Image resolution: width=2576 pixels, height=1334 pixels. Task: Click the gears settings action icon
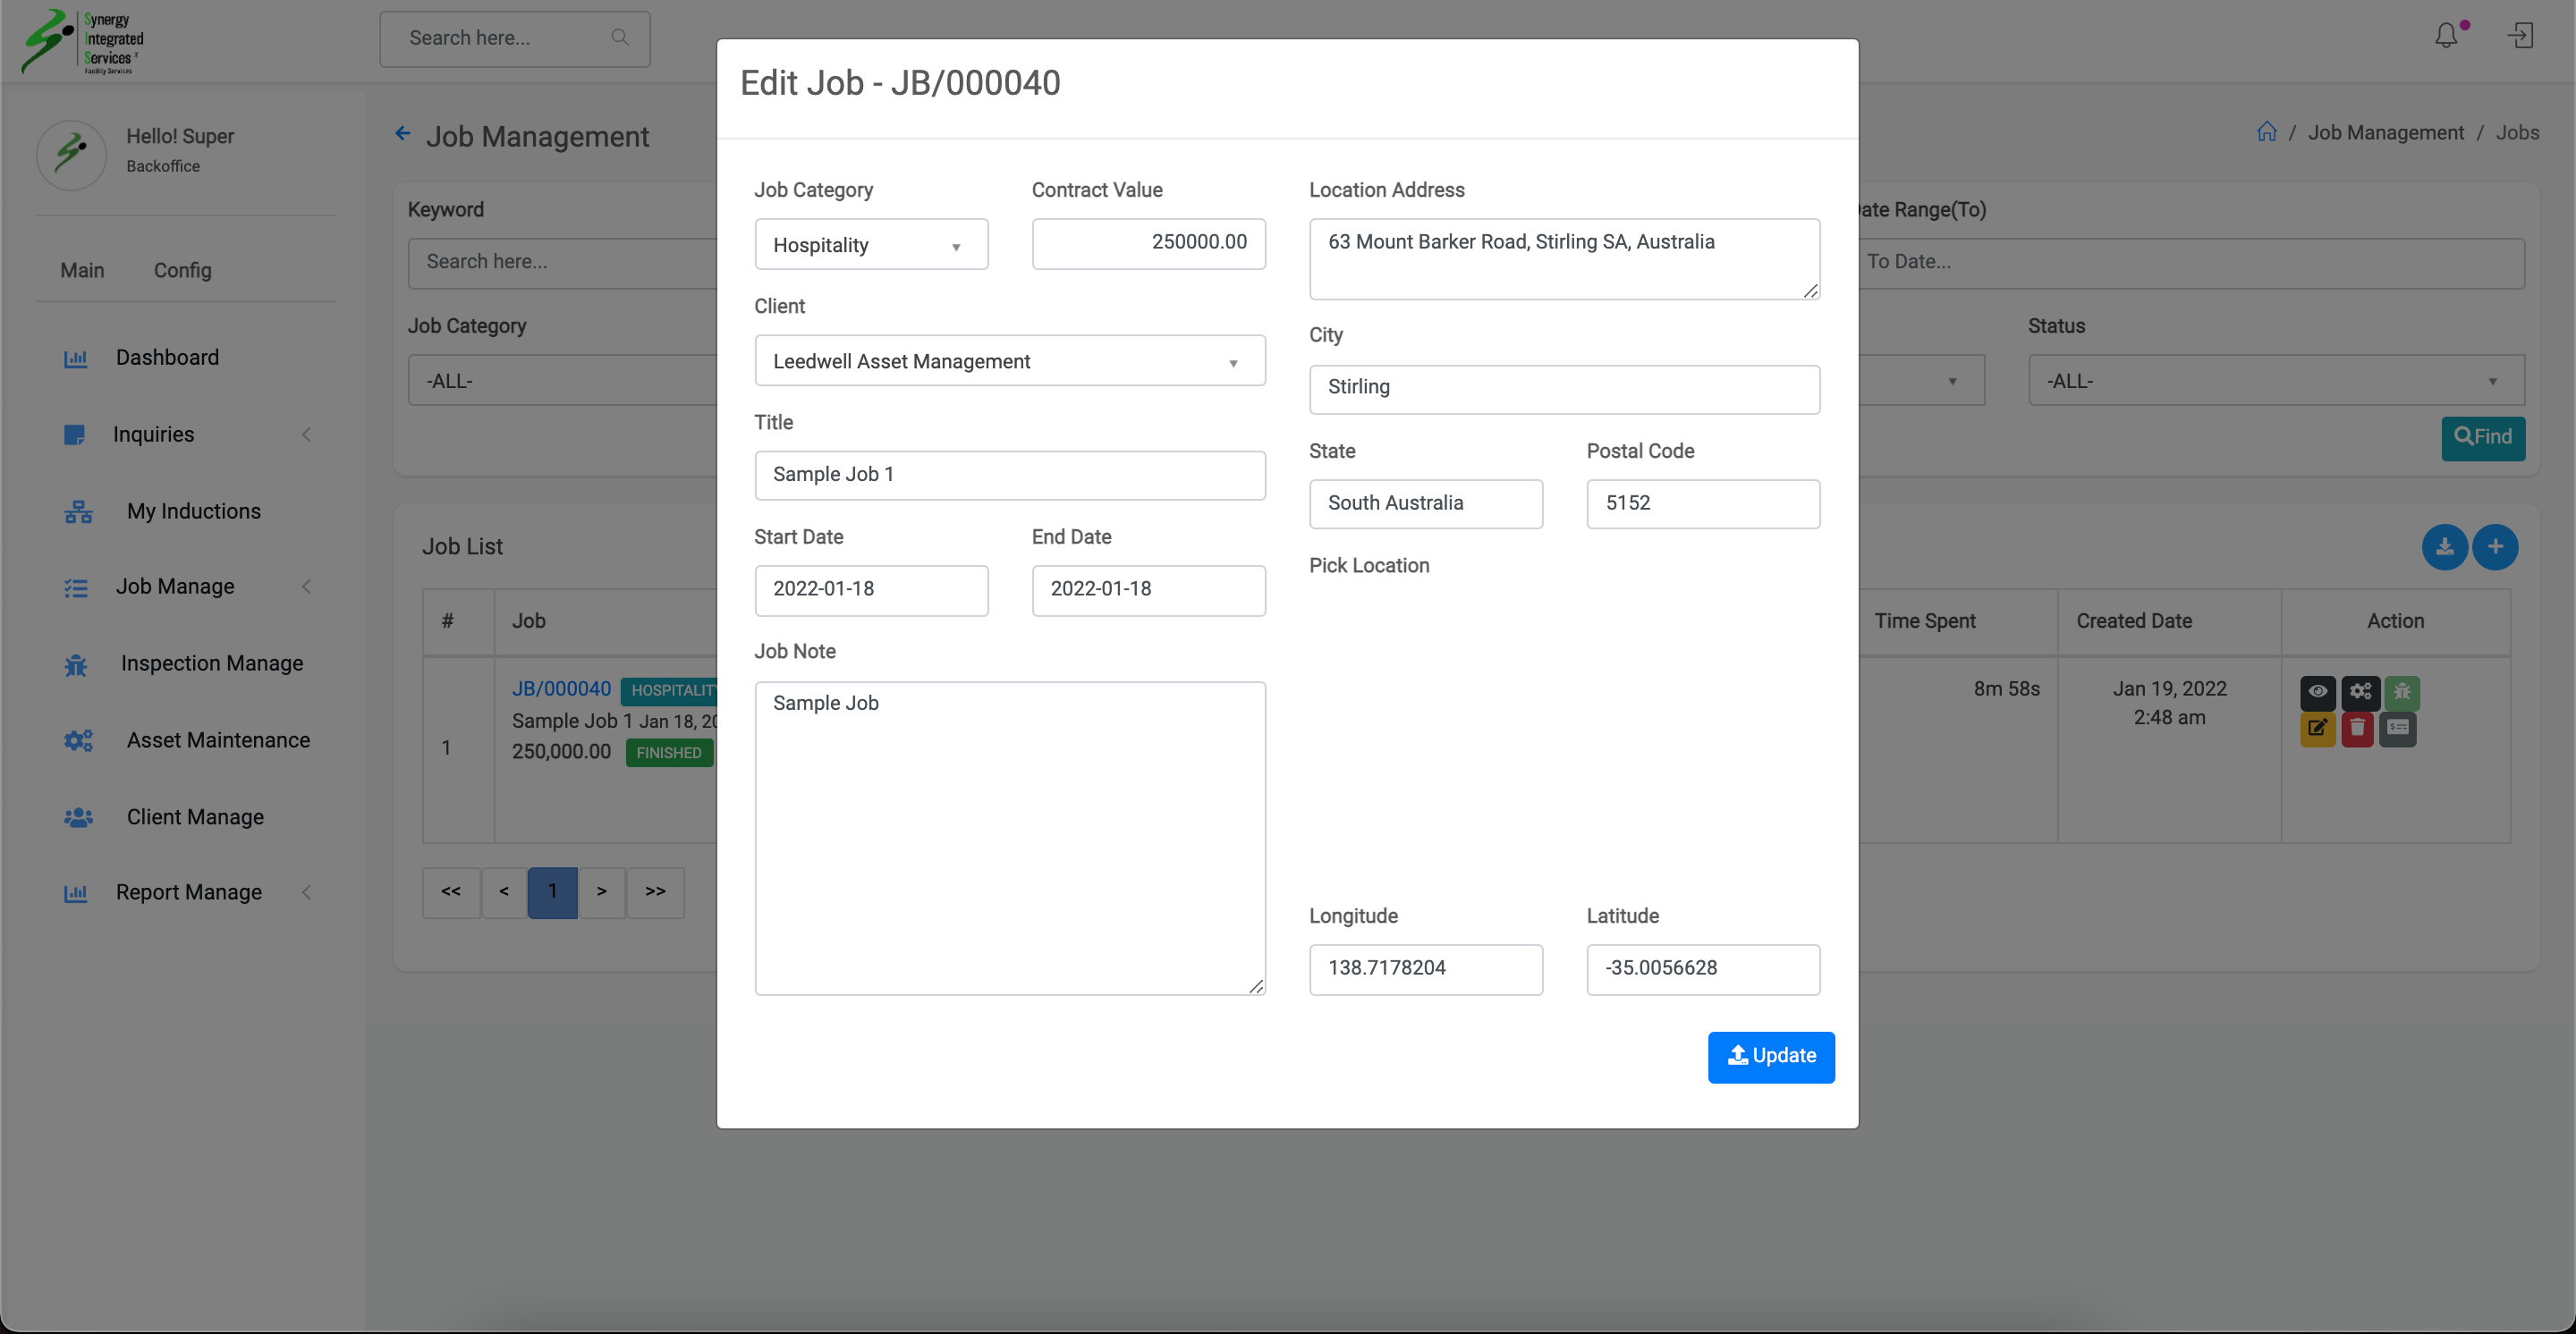tap(2360, 691)
